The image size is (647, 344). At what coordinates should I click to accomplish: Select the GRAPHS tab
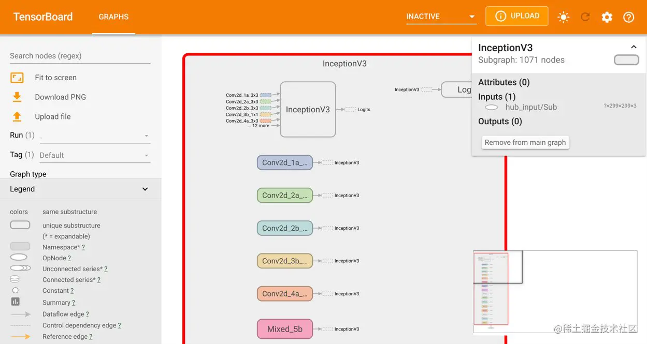113,17
